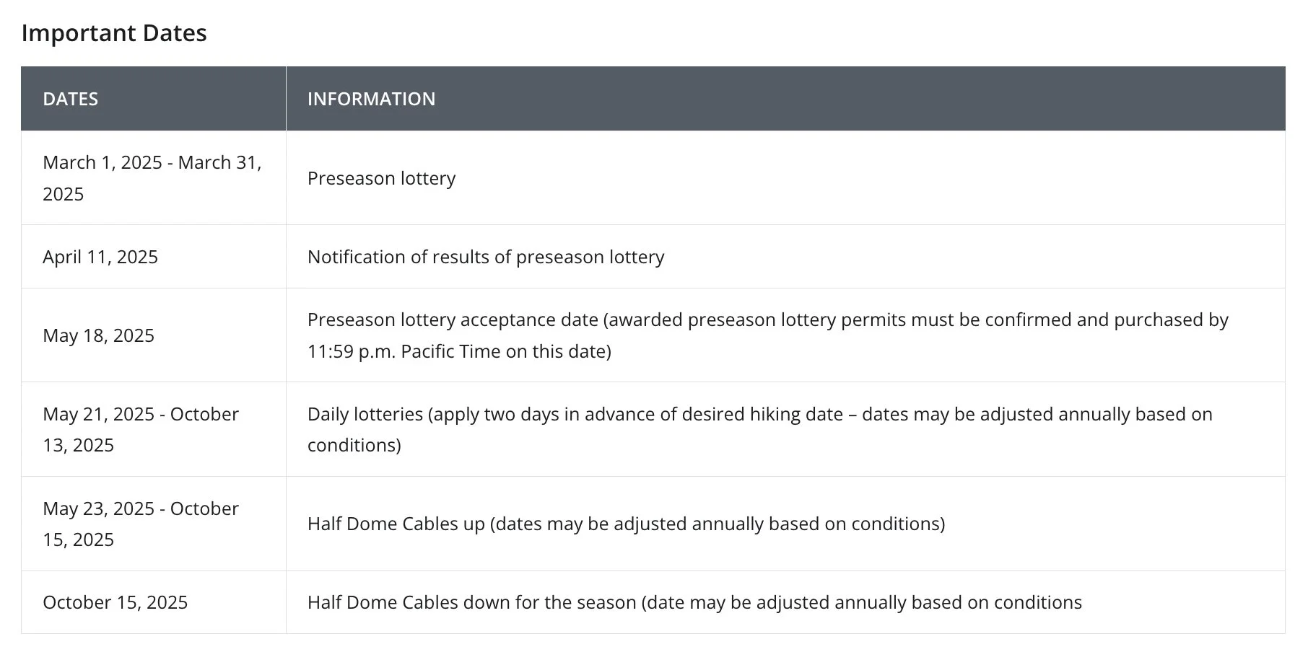Viewport: 1308px width, 652px height.
Task: Click 13, 2025 wrapped line in dates column
Action: 78,445
